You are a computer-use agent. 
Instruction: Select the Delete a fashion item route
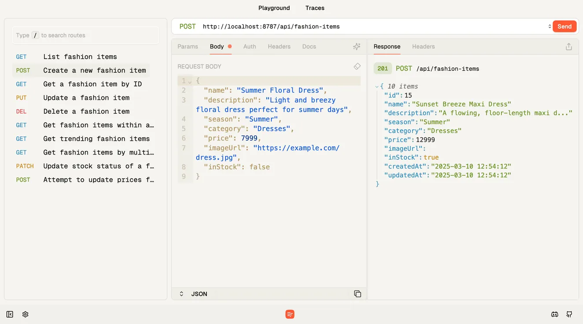[86, 111]
